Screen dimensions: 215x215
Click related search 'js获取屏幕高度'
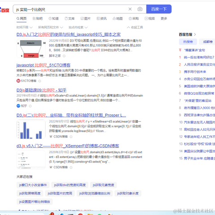(30, 193)
